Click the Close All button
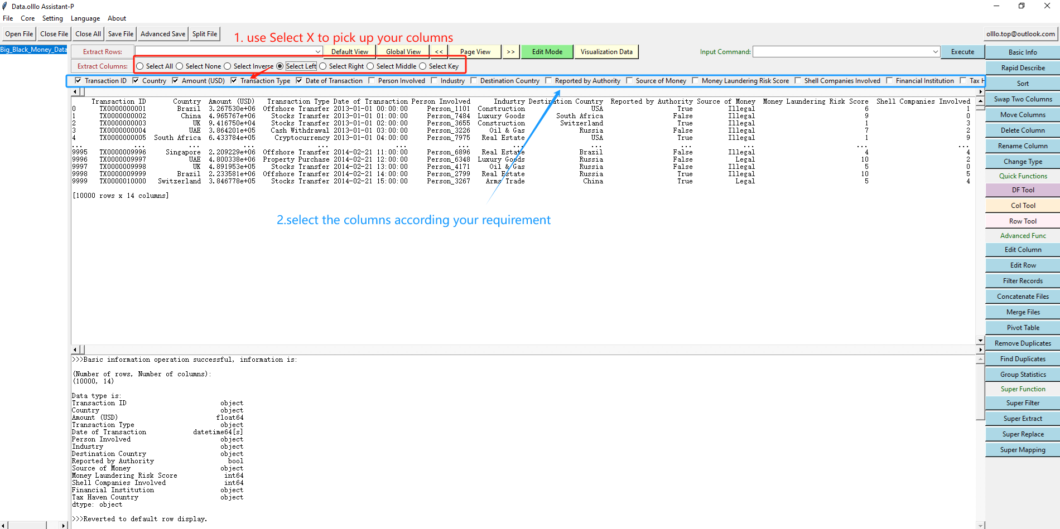Screen dimensions: 1060x529 tap(88, 34)
